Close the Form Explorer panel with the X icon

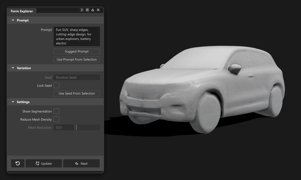click(98, 10)
